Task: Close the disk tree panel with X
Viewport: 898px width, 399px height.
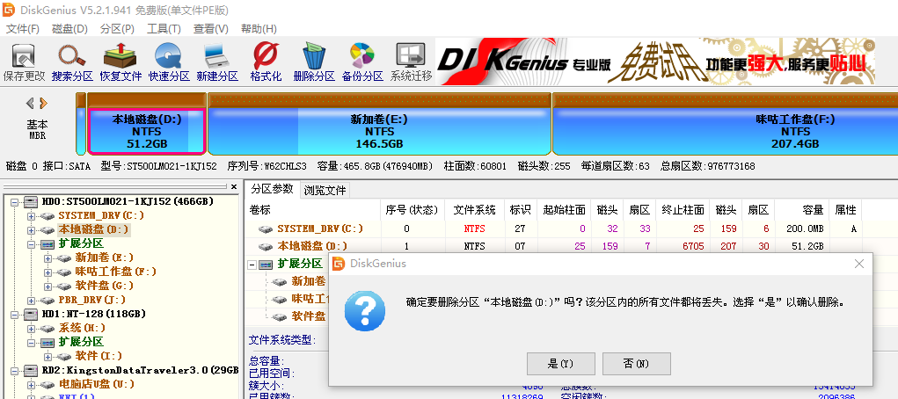Action: (234, 186)
